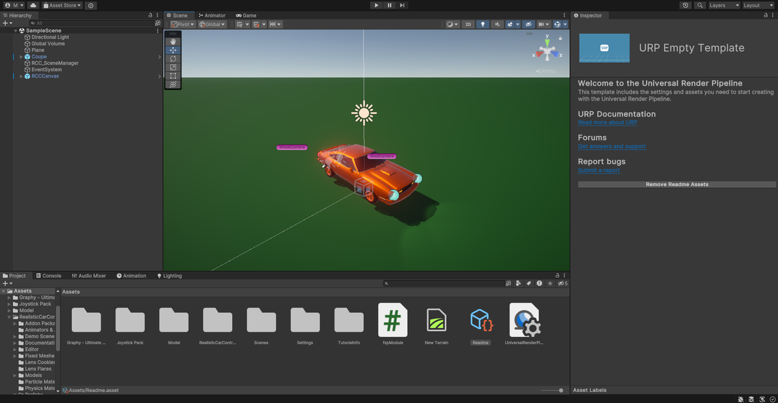Click the Search by Type icon in Project
The height and width of the screenshot is (403, 778).
click(518, 283)
